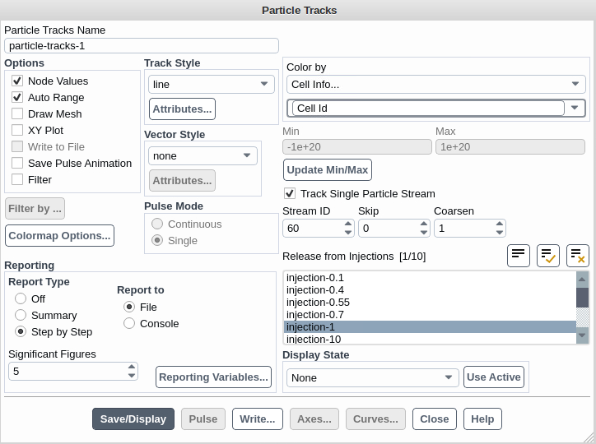The height and width of the screenshot is (444, 596).
Task: Uncheck Track Single Particle Stream
Action: [290, 194]
